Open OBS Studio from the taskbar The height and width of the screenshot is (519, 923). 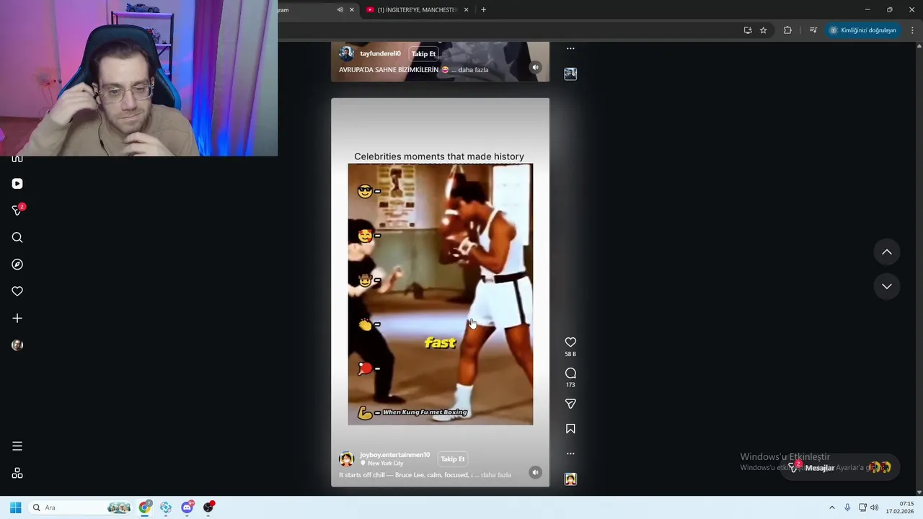[208, 507]
